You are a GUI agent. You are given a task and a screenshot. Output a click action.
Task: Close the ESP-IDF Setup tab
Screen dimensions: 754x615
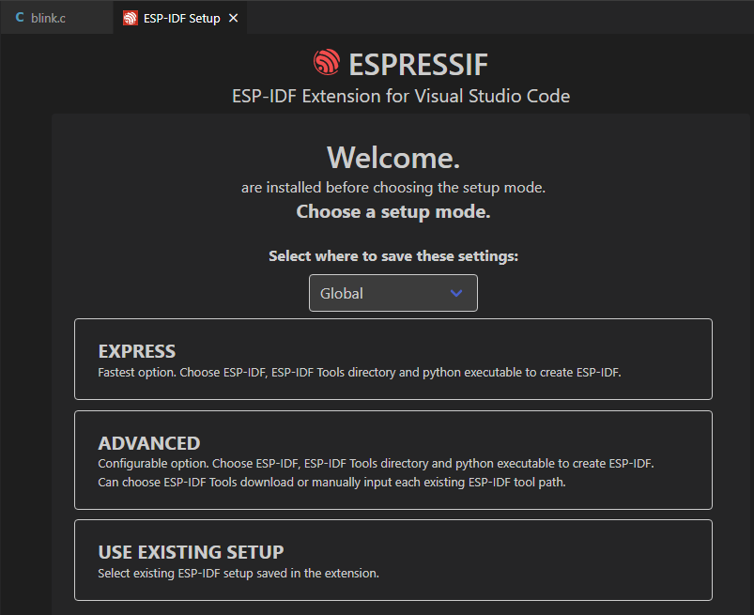[x=233, y=18]
